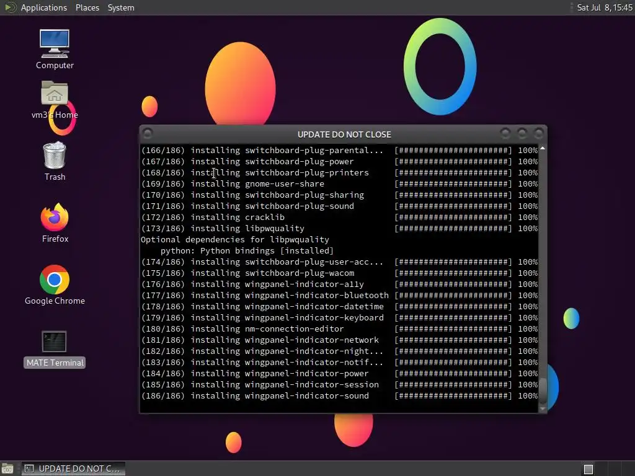Screen dimensions: 635x476
Task: Click 'python: Python bindings [installed]' line
Action: [x=247, y=251]
